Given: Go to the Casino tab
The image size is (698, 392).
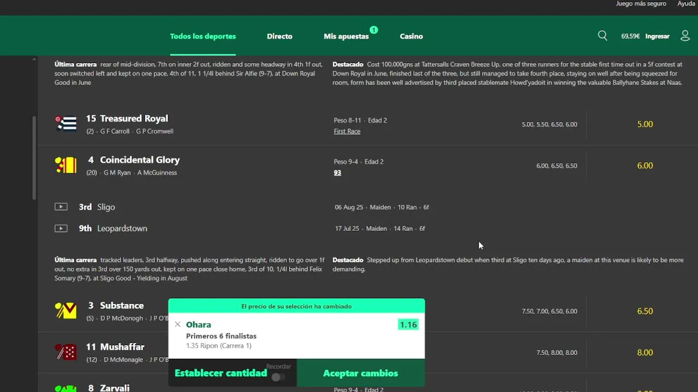Looking at the screenshot, I should (x=411, y=36).
